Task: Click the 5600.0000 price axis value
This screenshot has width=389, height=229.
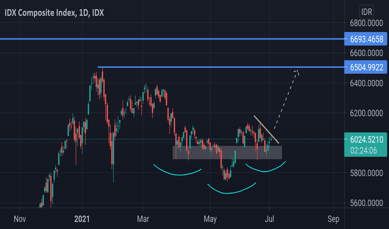Action: click(366, 203)
